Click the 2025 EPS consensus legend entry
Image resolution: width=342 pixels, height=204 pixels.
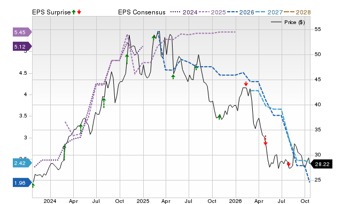click(212, 12)
